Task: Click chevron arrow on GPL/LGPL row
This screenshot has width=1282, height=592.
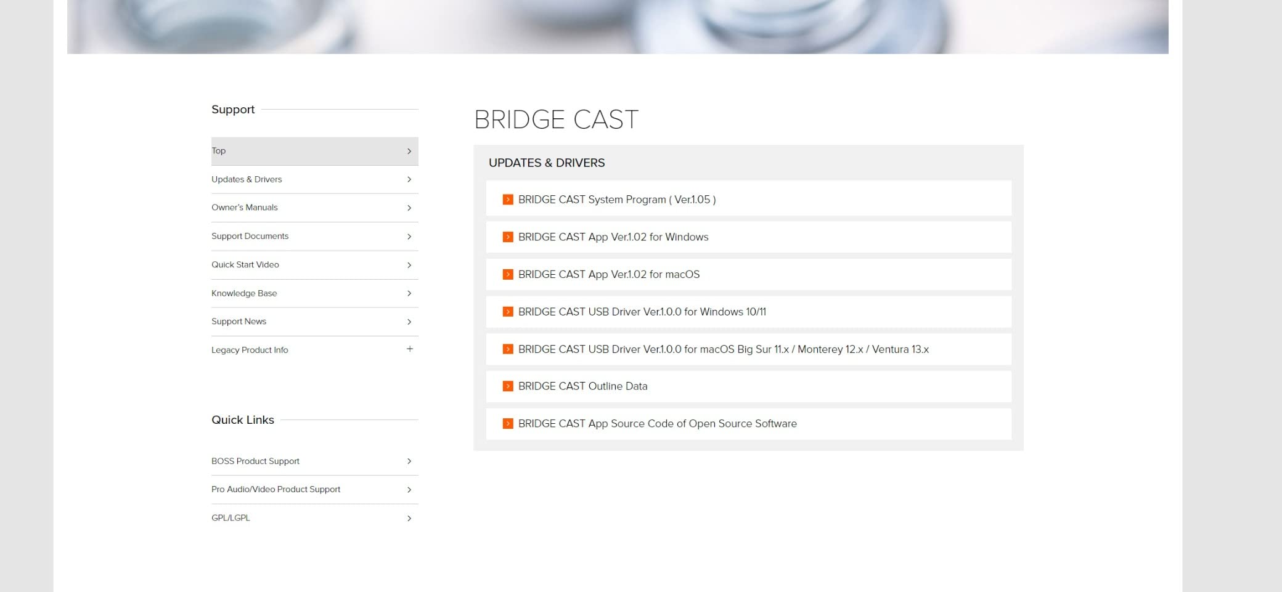Action: 409,519
